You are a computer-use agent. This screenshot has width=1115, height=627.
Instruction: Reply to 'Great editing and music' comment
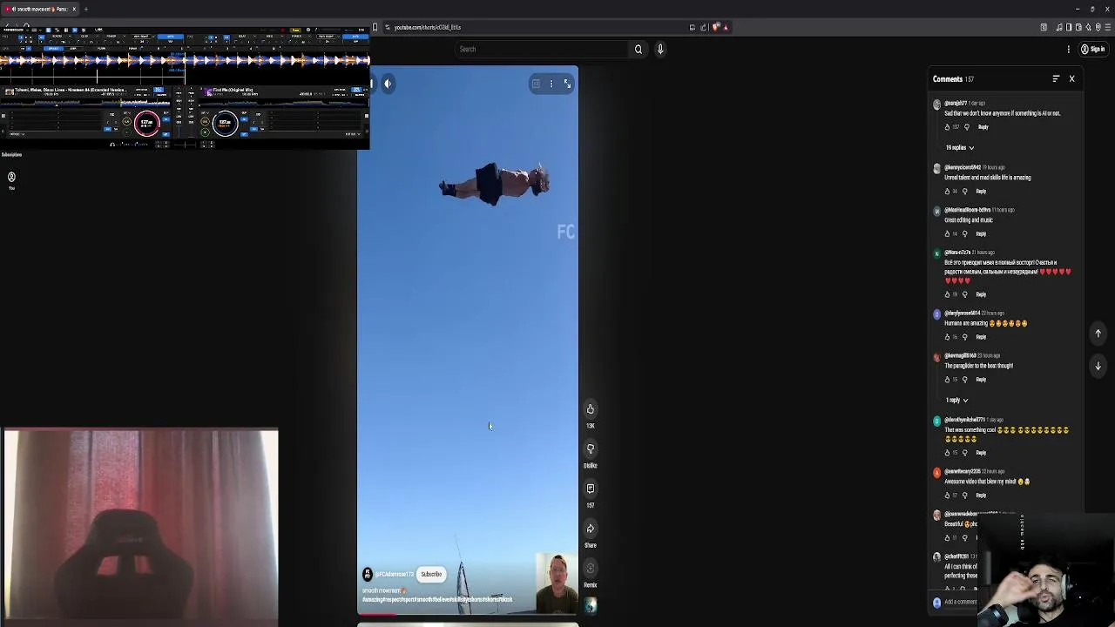[x=981, y=234]
